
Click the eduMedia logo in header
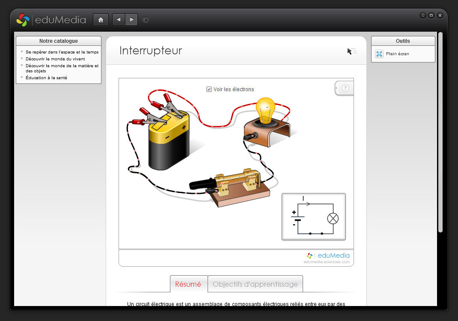coord(51,20)
